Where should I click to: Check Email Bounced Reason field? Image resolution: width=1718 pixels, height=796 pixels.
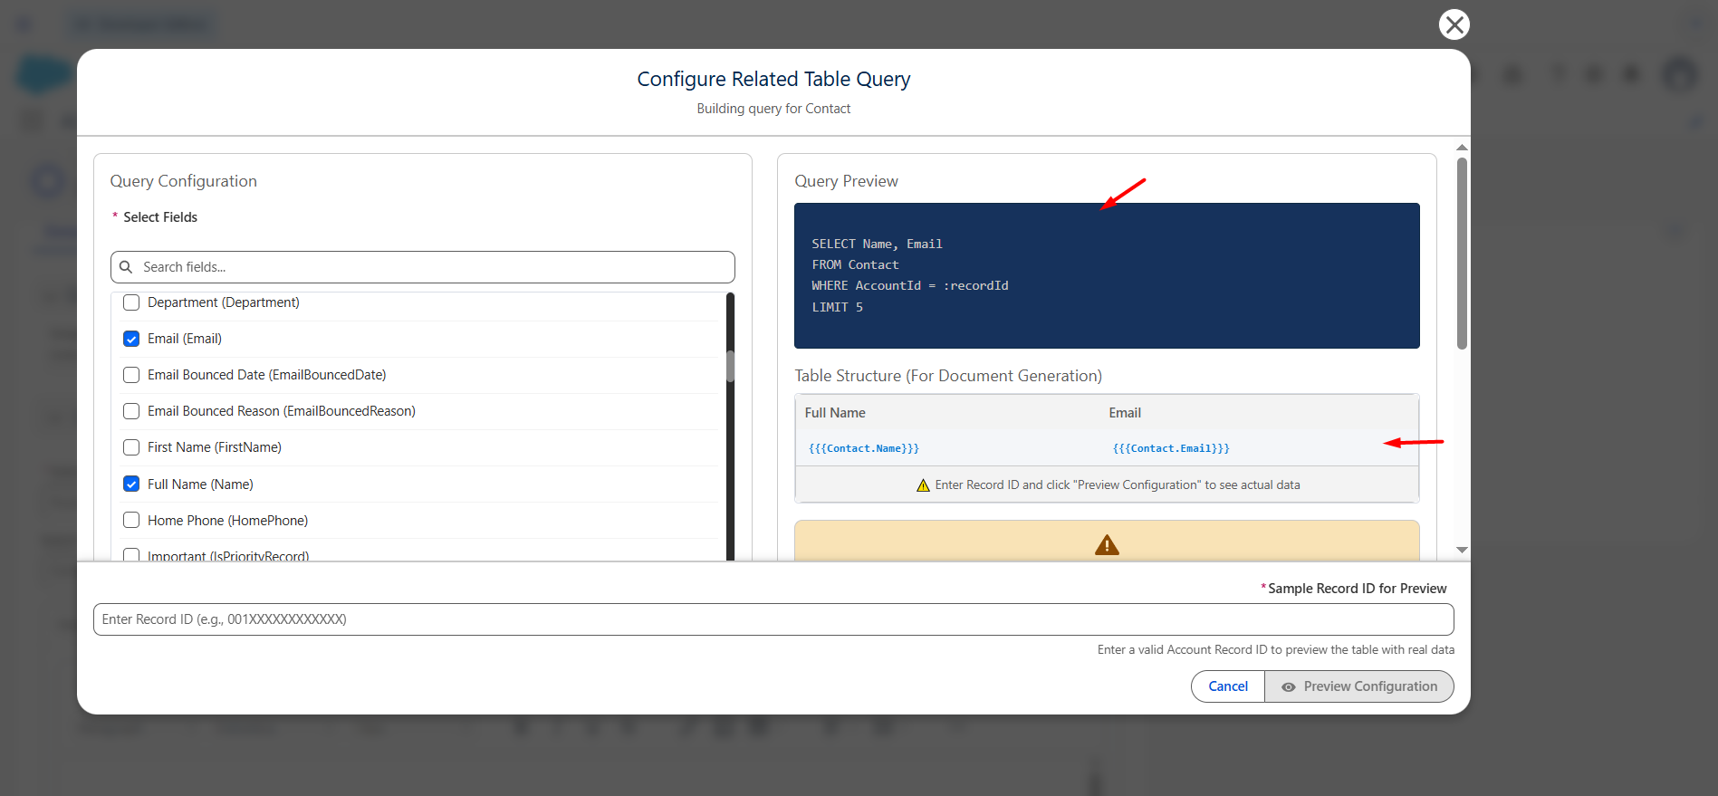[131, 411]
